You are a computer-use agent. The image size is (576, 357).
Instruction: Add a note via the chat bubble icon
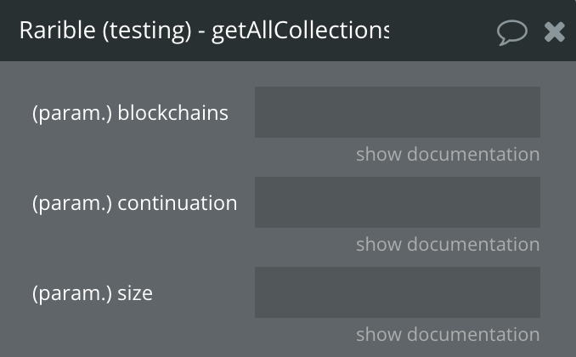(x=512, y=32)
